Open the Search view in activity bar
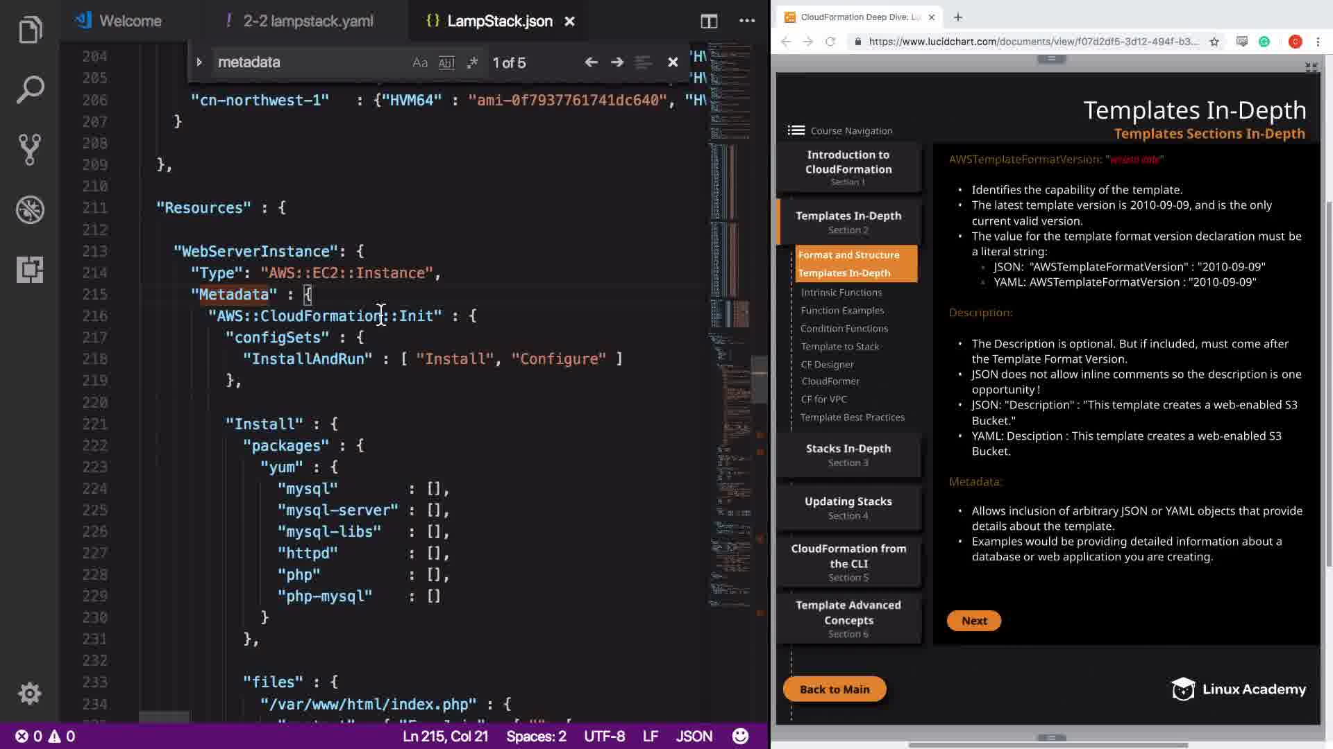Viewport: 1333px width, 749px height. (x=30, y=90)
